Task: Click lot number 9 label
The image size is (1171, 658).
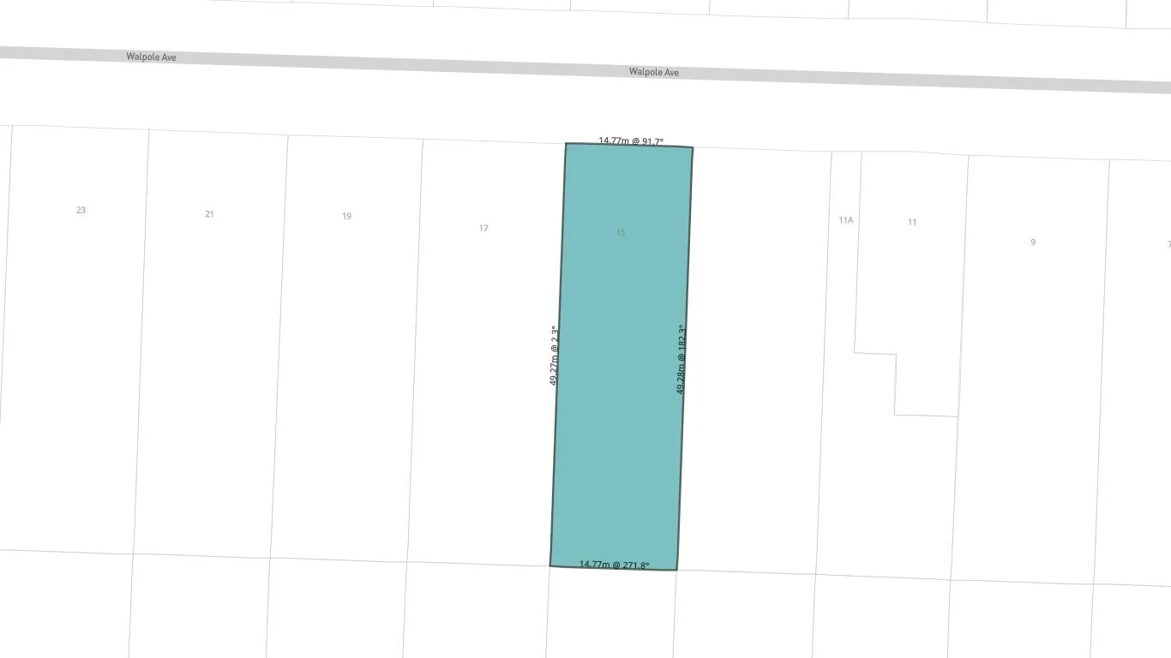Action: point(1033,242)
